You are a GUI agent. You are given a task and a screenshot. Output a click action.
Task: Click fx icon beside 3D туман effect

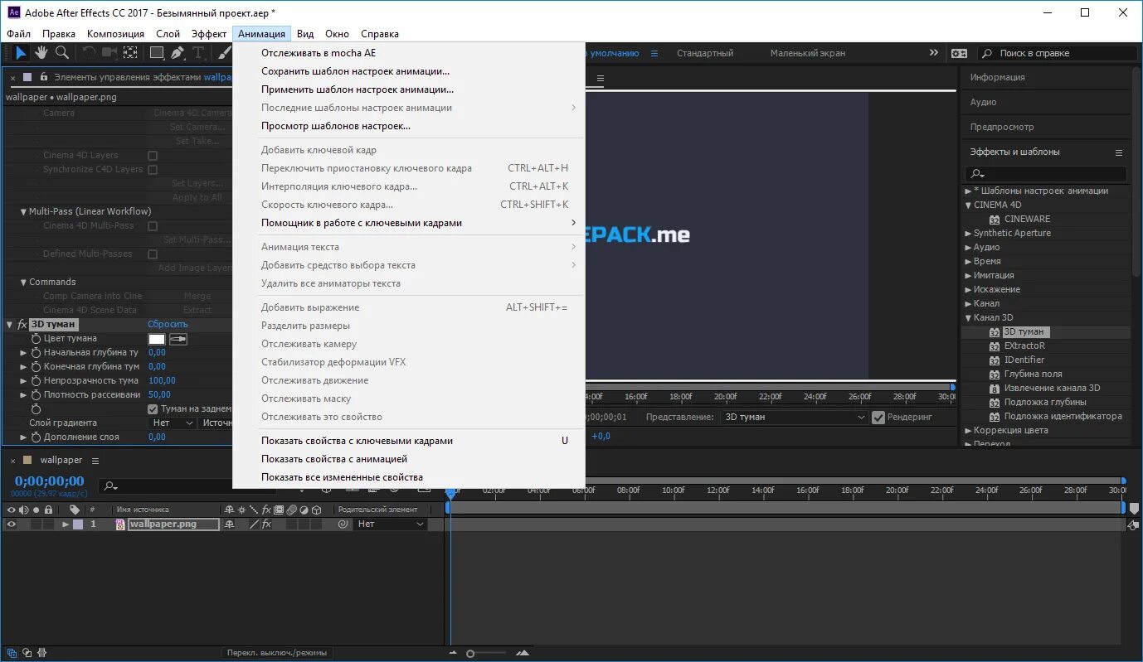click(x=22, y=325)
